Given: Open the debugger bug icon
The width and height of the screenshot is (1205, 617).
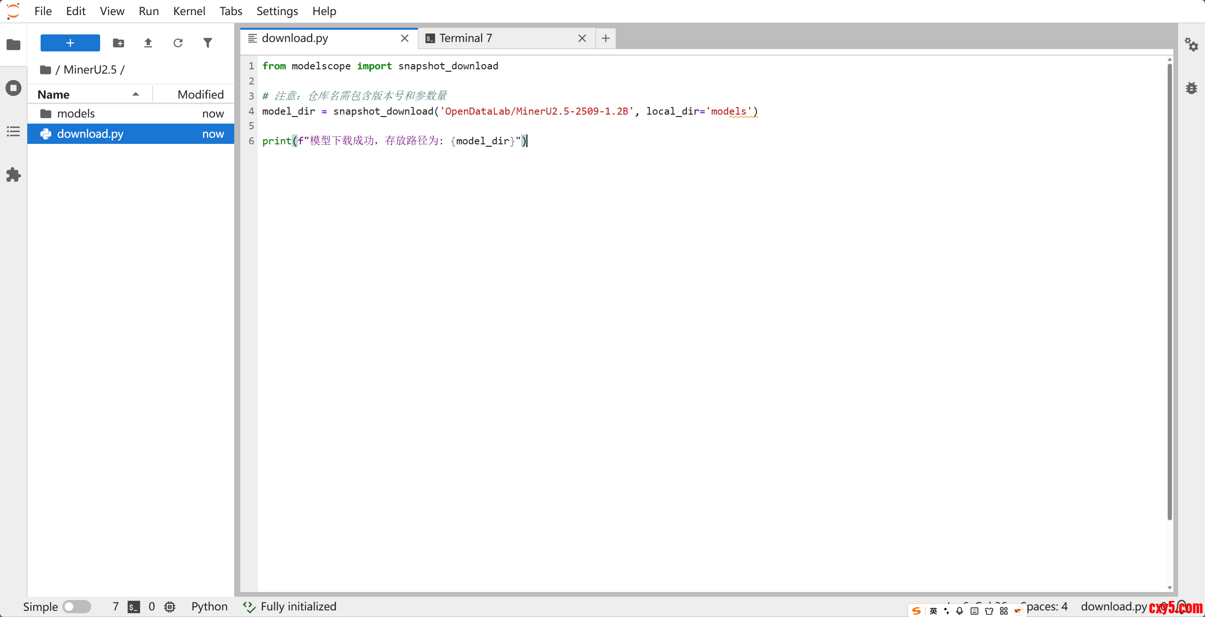Looking at the screenshot, I should pos(1191,88).
